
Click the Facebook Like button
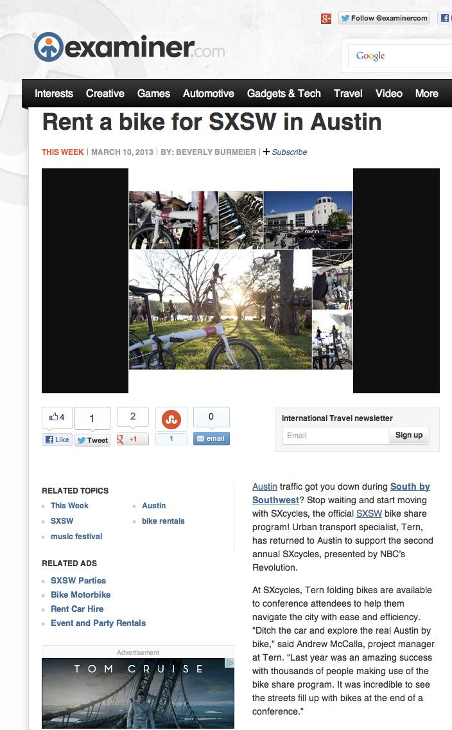click(57, 440)
